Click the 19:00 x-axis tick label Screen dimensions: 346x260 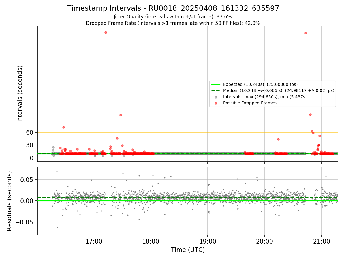tap(208, 242)
